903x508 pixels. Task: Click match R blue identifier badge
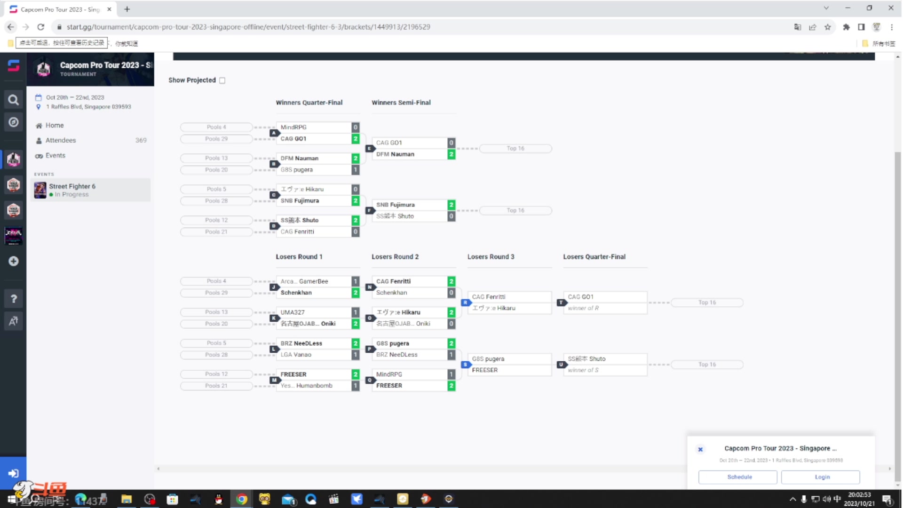[465, 303]
